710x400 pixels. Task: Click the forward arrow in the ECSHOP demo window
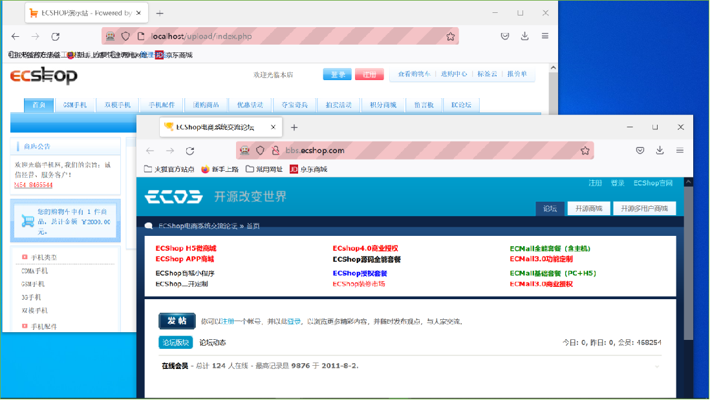36,36
